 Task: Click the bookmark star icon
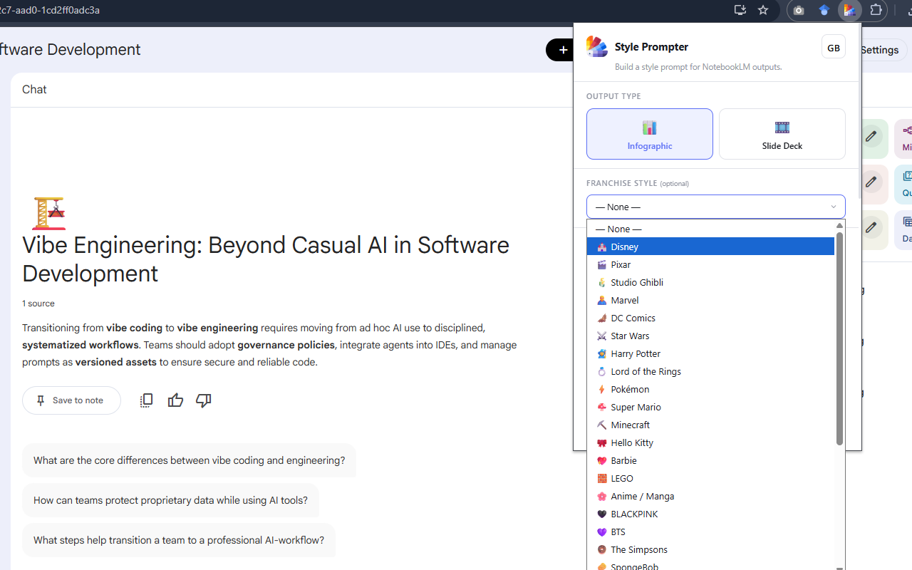(763, 10)
